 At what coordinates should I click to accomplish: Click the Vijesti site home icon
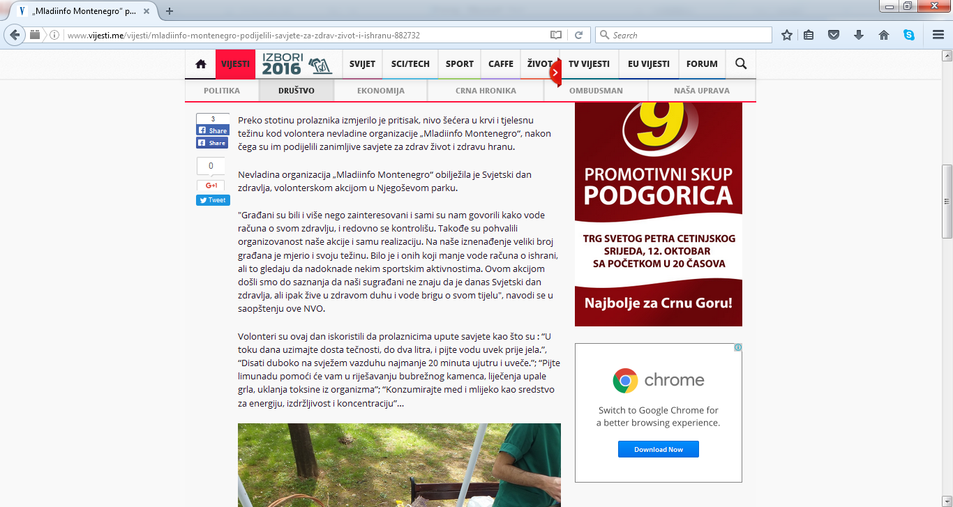[201, 64]
